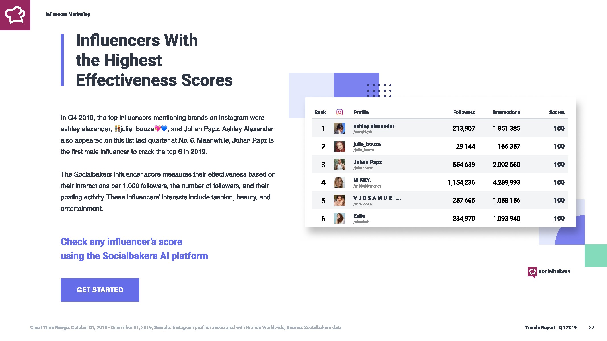Click the green square color block
607x341 pixels.
596,255
